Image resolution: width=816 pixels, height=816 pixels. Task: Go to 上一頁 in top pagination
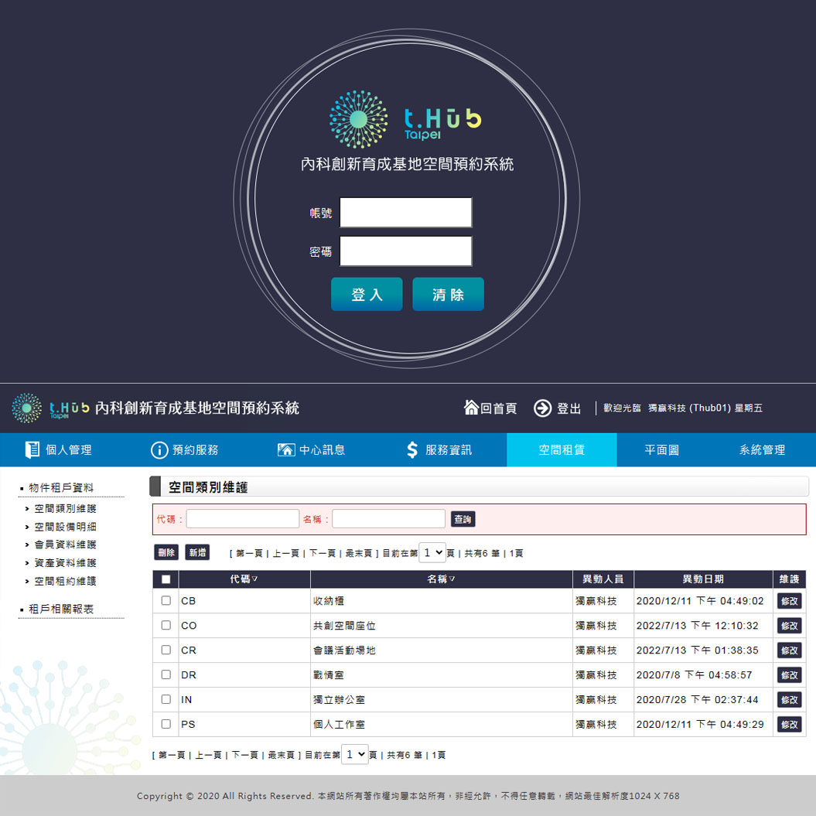pos(285,553)
